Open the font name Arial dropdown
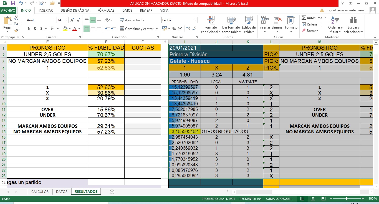The height and width of the screenshot is (204, 379). [55, 20]
